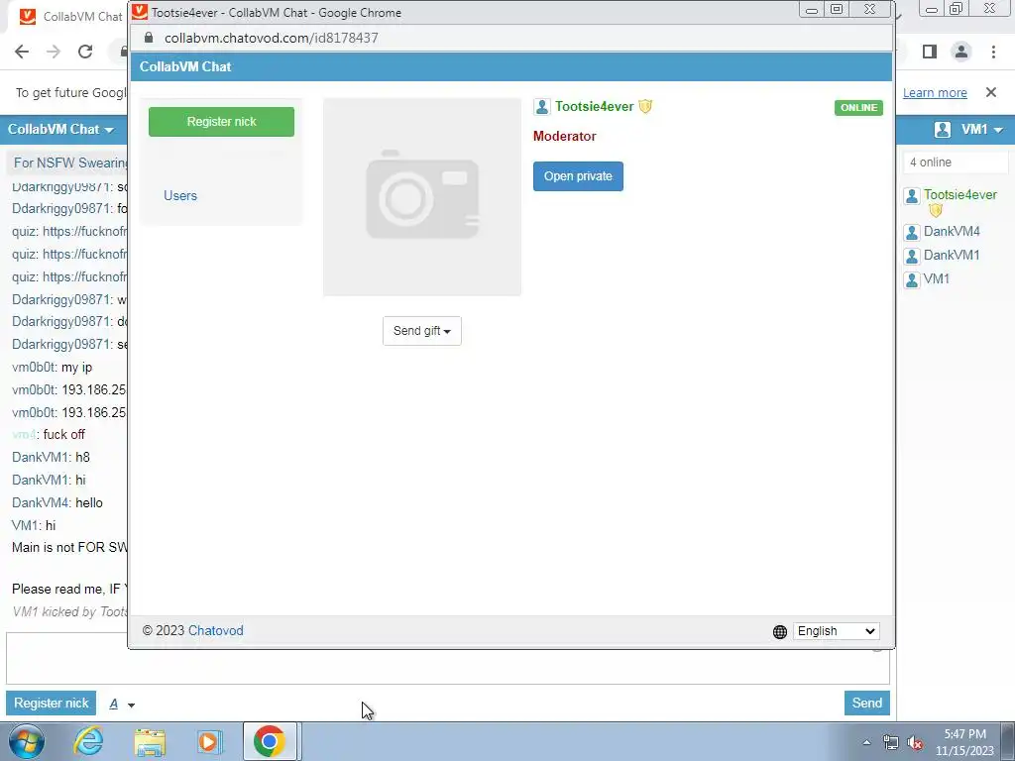
Task: Click the VM1 avatar icon in chat header
Action: click(x=943, y=130)
